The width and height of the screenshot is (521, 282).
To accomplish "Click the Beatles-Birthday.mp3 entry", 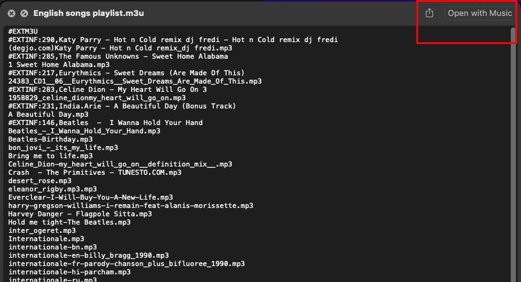I will 50,140.
